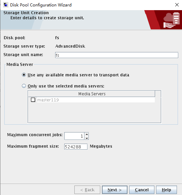
Task: Click Next to continue the wizard
Action: (x=115, y=190)
